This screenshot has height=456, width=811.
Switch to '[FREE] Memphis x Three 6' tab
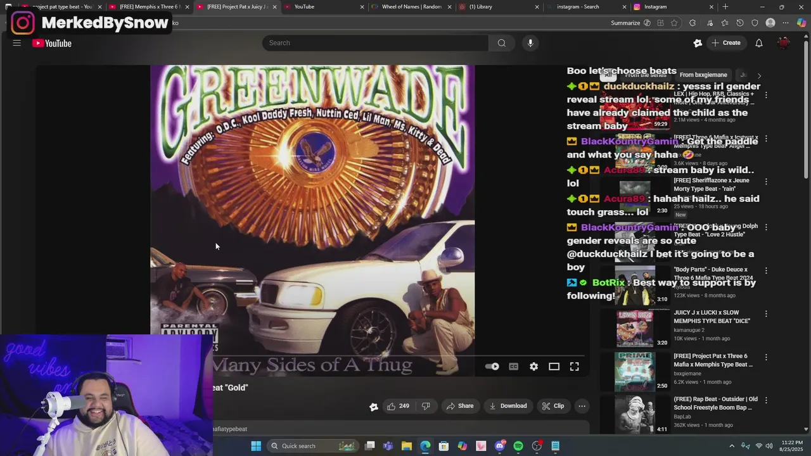149,7
